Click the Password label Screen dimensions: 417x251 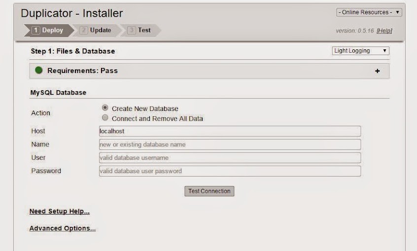(x=46, y=171)
